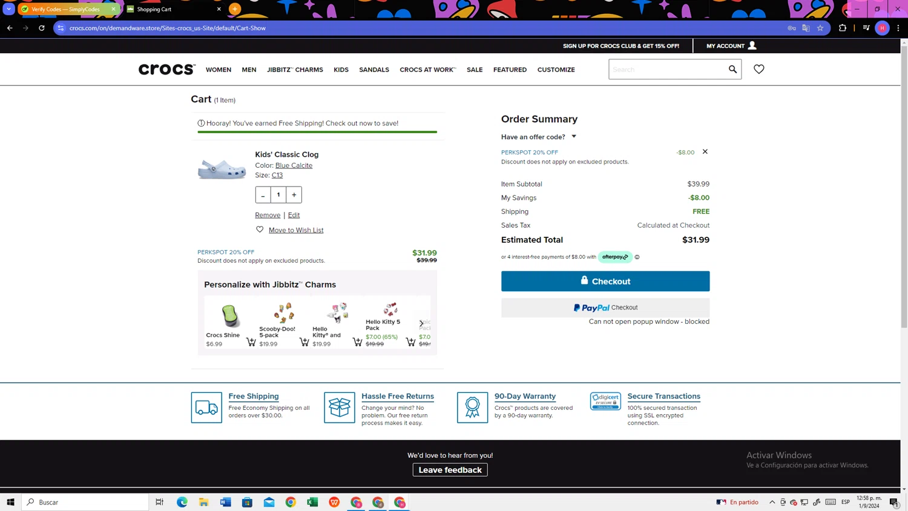Click the Scooby-Doo! charm thumbnail
Image resolution: width=908 pixels, height=511 pixels.
283,312
